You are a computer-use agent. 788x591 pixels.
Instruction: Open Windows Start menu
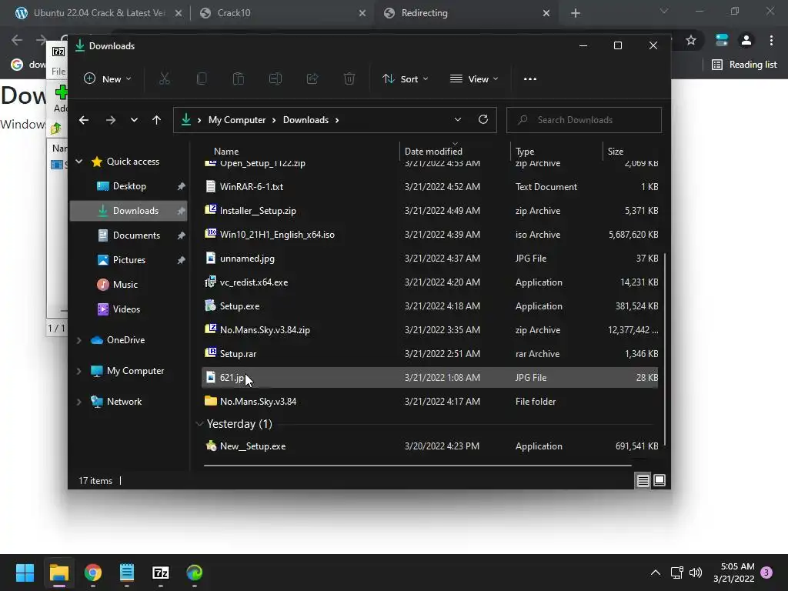25,573
